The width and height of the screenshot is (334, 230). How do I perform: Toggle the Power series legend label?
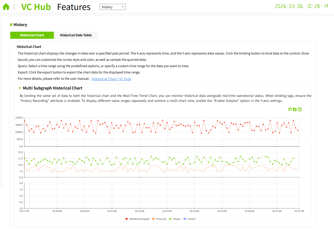click(177, 219)
